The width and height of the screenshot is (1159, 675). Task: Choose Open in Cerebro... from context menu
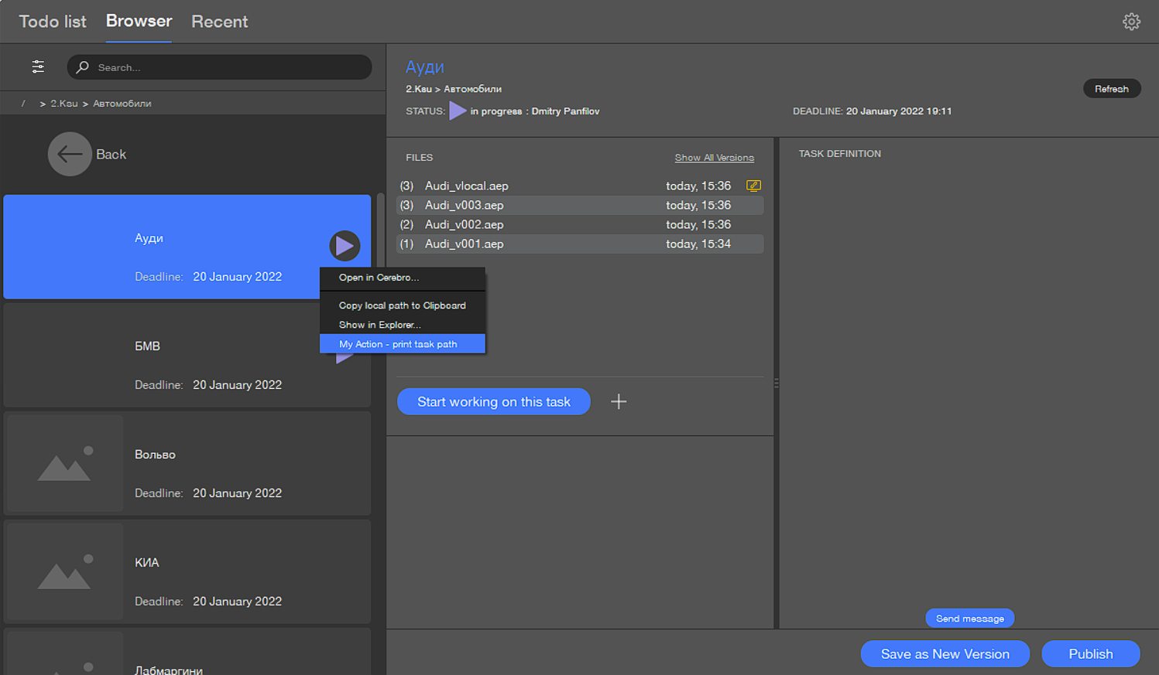pyautogui.click(x=403, y=278)
